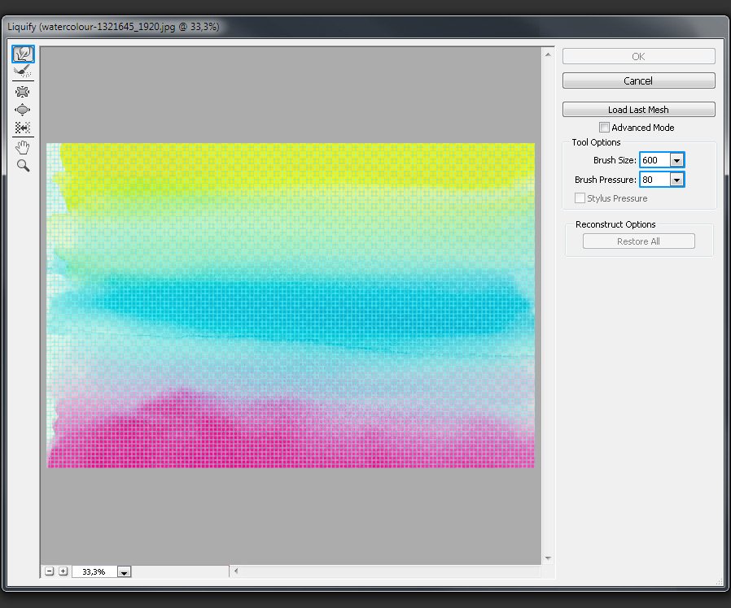The image size is (731, 608).
Task: Click the Restore All button
Action: pos(639,241)
